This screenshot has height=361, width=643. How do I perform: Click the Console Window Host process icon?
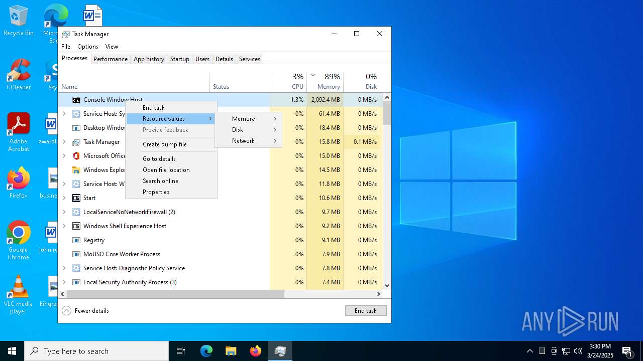76,100
